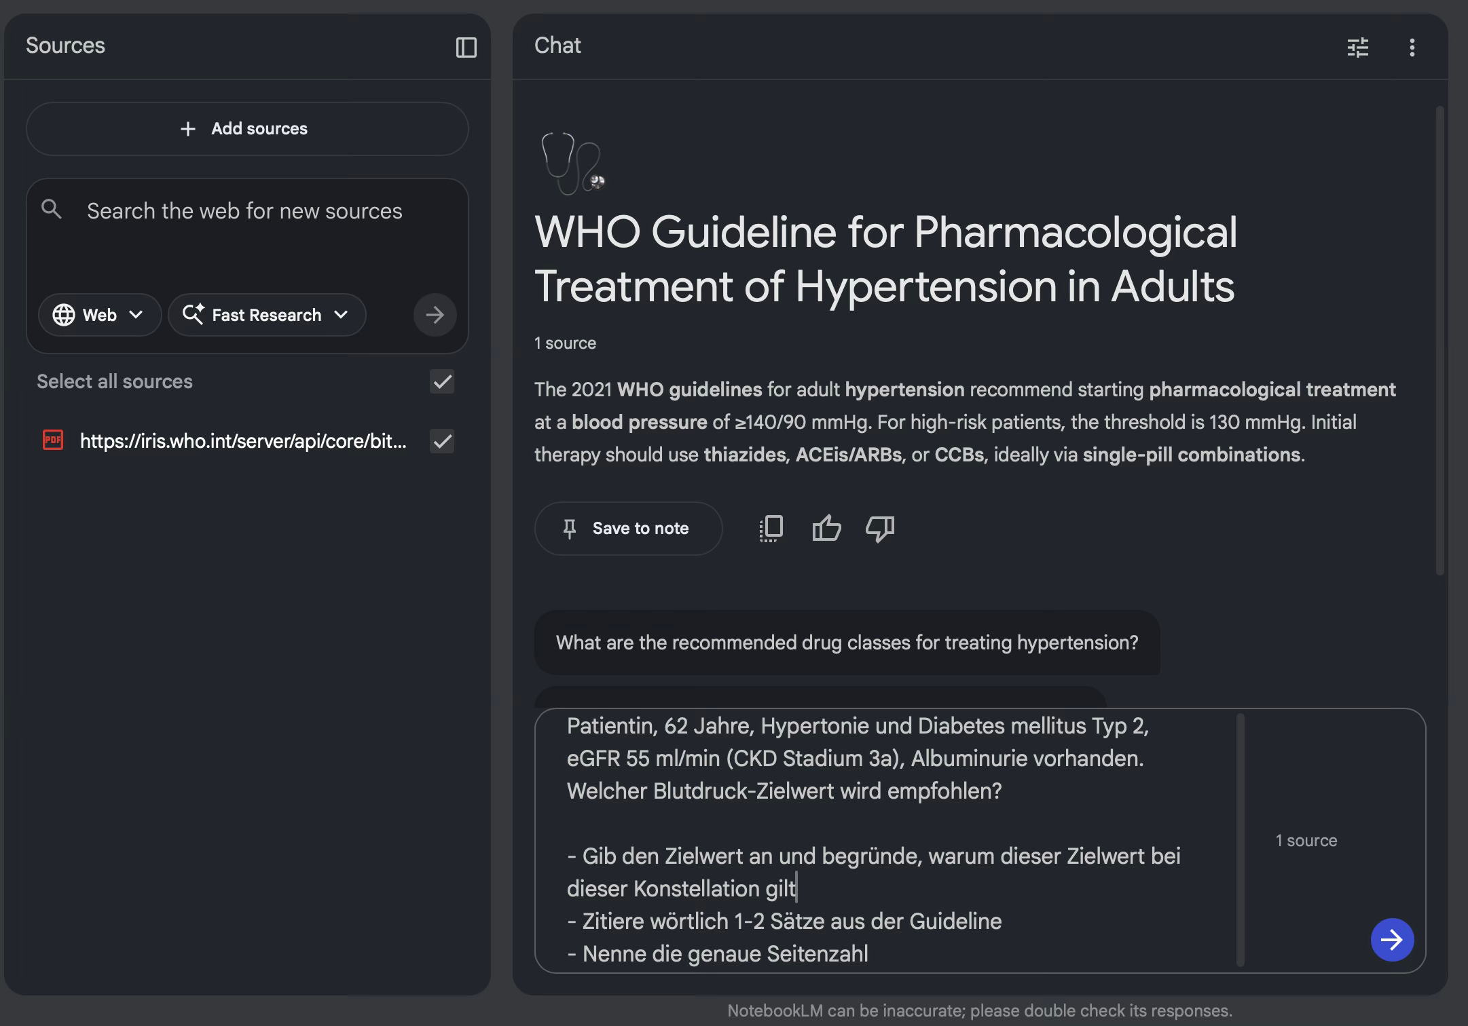The height and width of the screenshot is (1026, 1468).
Task: Toggle the Select all sources checkbox
Action: (442, 382)
